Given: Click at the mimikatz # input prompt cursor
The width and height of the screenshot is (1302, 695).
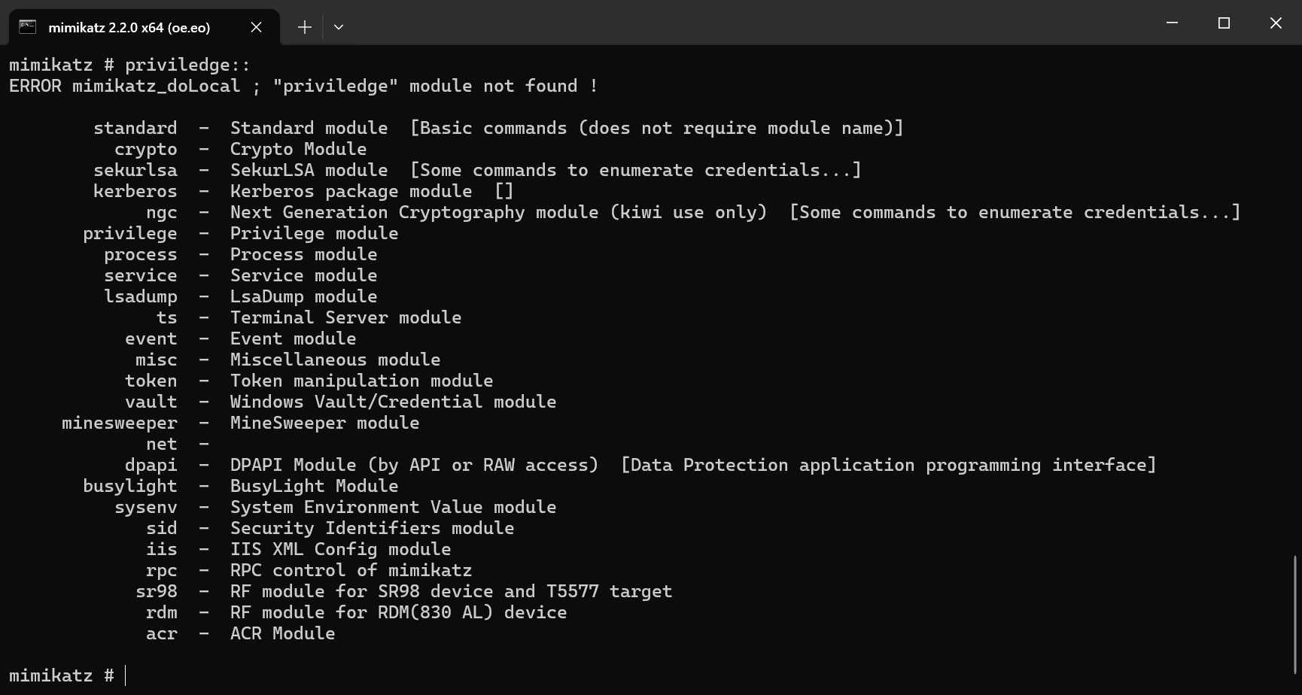Looking at the screenshot, I should pos(126,675).
